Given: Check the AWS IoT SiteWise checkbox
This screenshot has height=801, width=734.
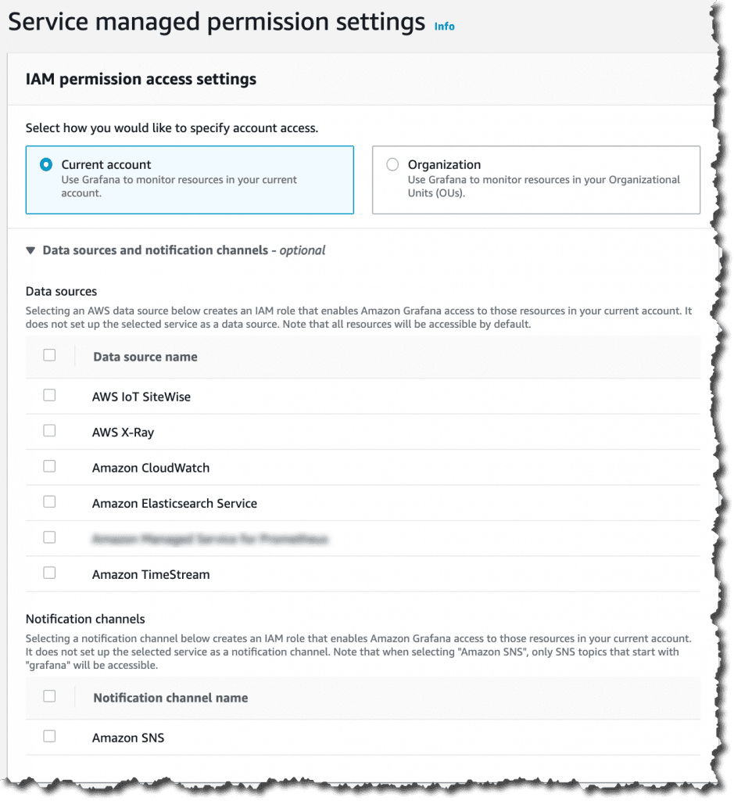Looking at the screenshot, I should (49, 396).
